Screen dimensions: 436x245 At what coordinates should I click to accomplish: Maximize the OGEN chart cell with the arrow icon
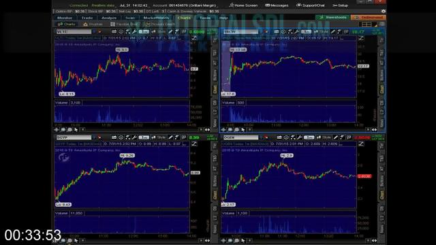pos(361,144)
